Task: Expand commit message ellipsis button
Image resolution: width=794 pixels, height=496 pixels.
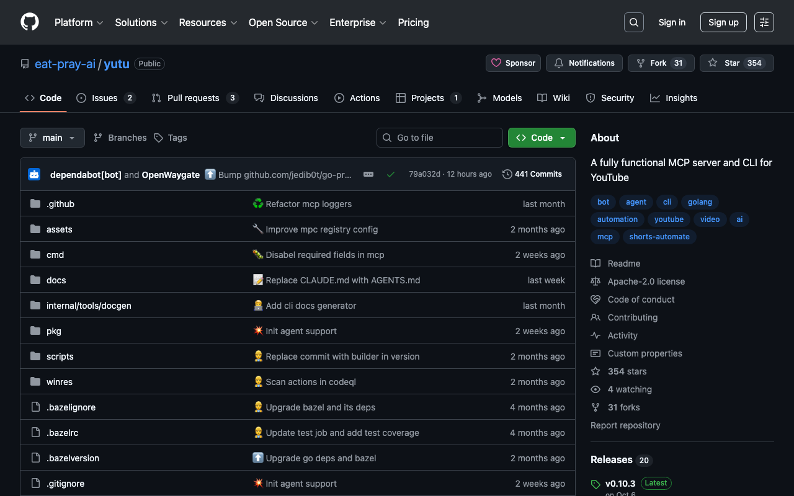Action: pos(368,175)
